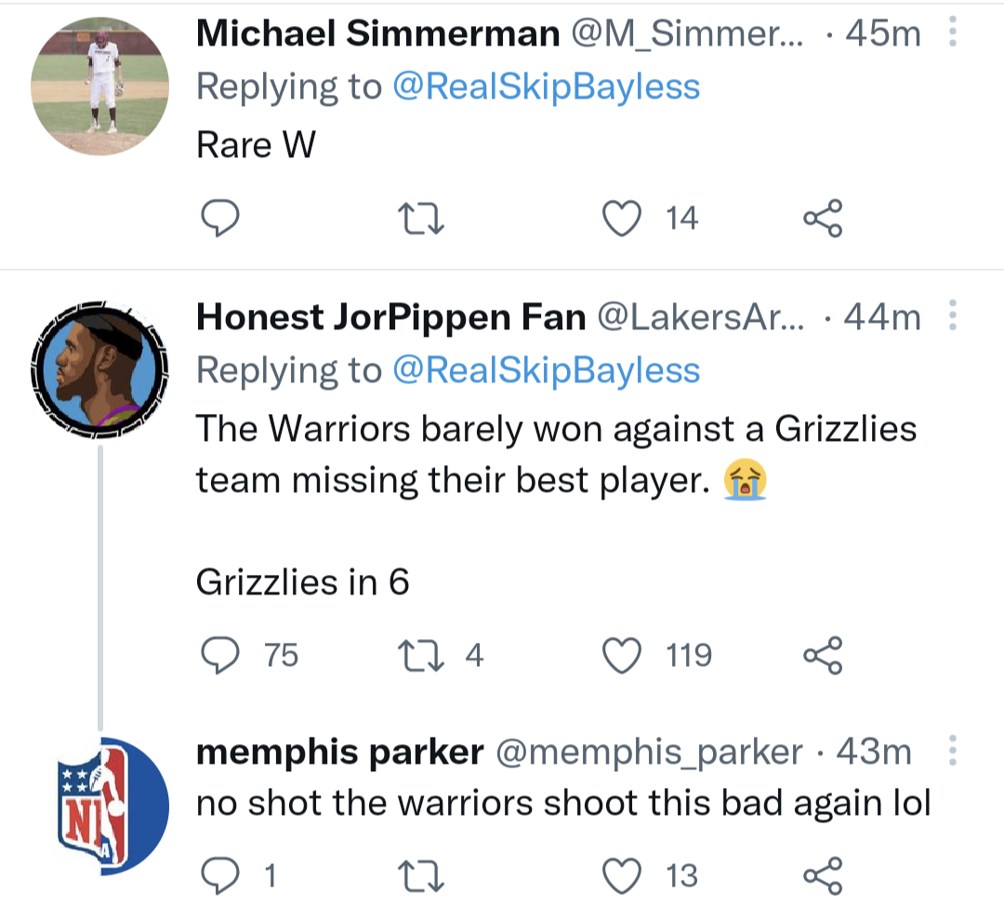Screen dimensions: 1004x921
Task: Open more options for memphis parker's tweet
Action: (951, 751)
